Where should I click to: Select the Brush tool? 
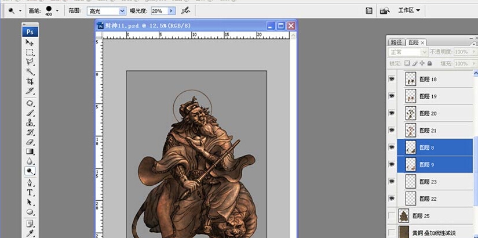click(30, 113)
